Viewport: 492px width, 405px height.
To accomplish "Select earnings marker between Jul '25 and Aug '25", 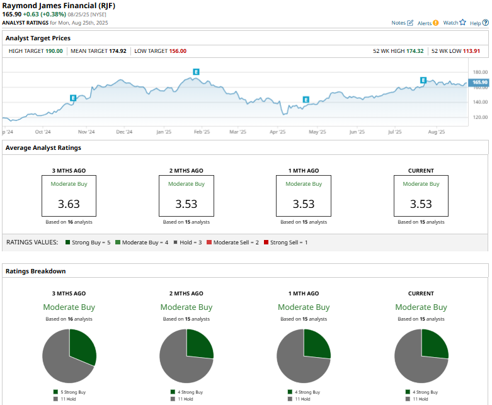I will [423, 80].
